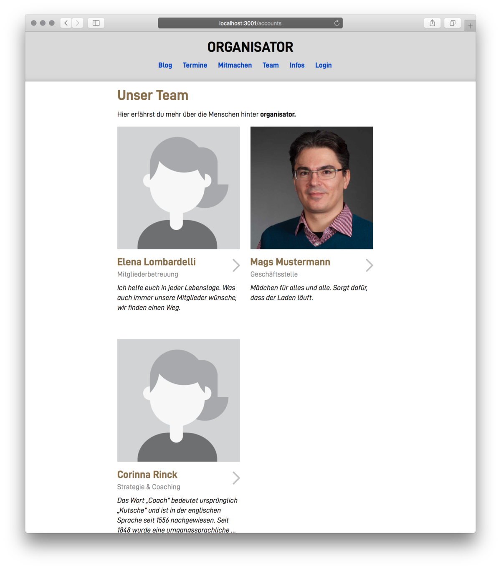Reload the page using the refresh icon

[337, 23]
